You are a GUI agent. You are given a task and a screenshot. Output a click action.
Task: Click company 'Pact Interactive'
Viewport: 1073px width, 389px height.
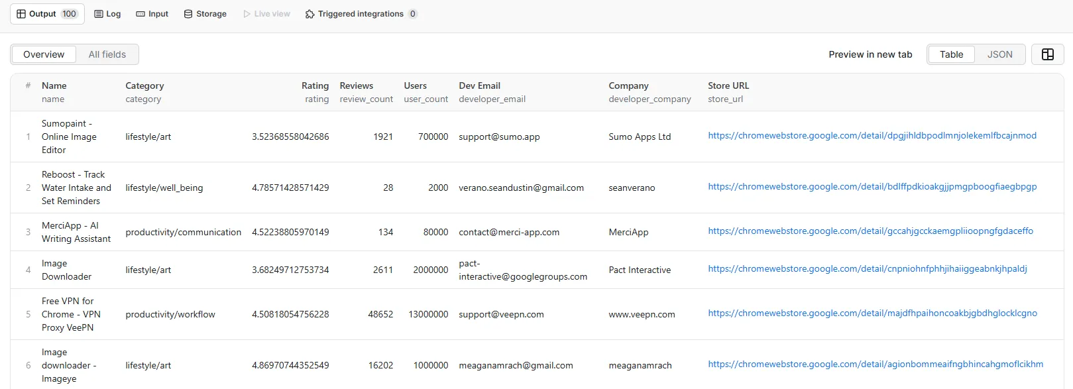(640, 270)
